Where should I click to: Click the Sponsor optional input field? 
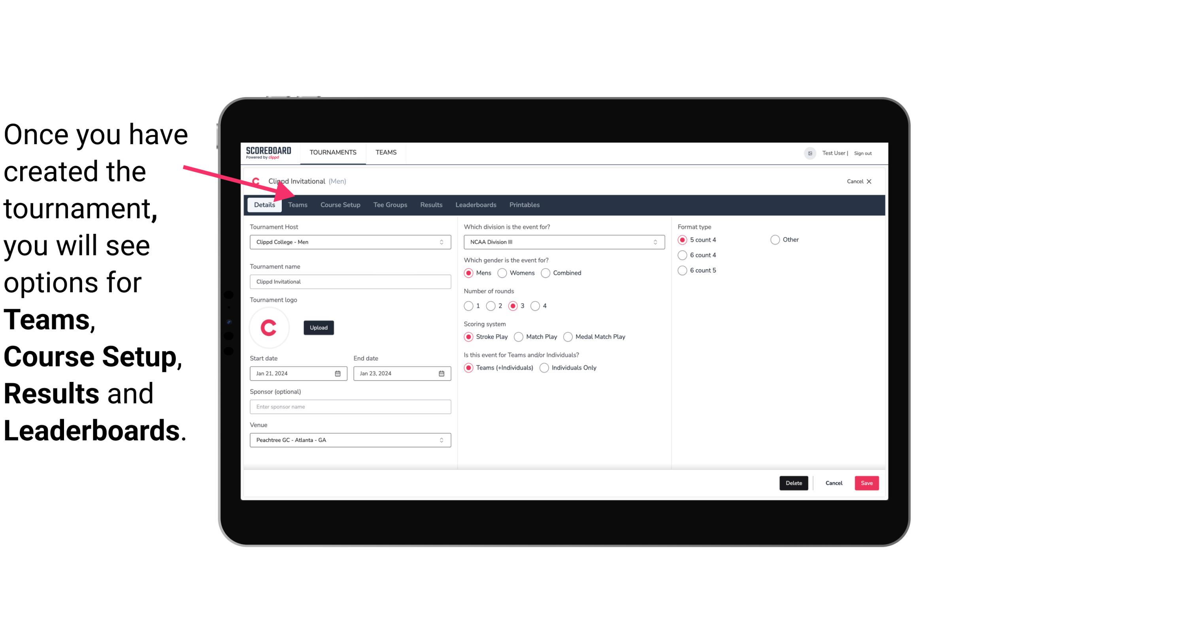[x=350, y=406]
